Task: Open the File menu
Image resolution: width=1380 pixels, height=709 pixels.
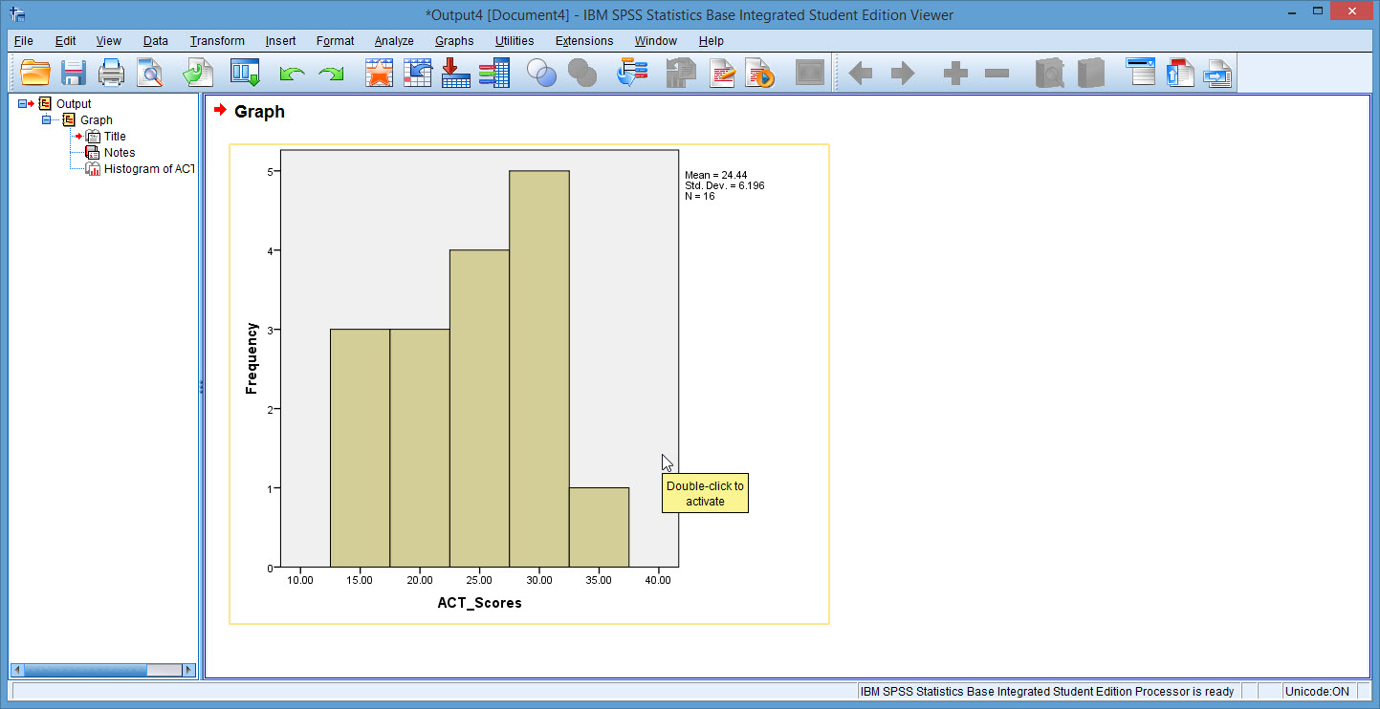Action: pos(24,41)
